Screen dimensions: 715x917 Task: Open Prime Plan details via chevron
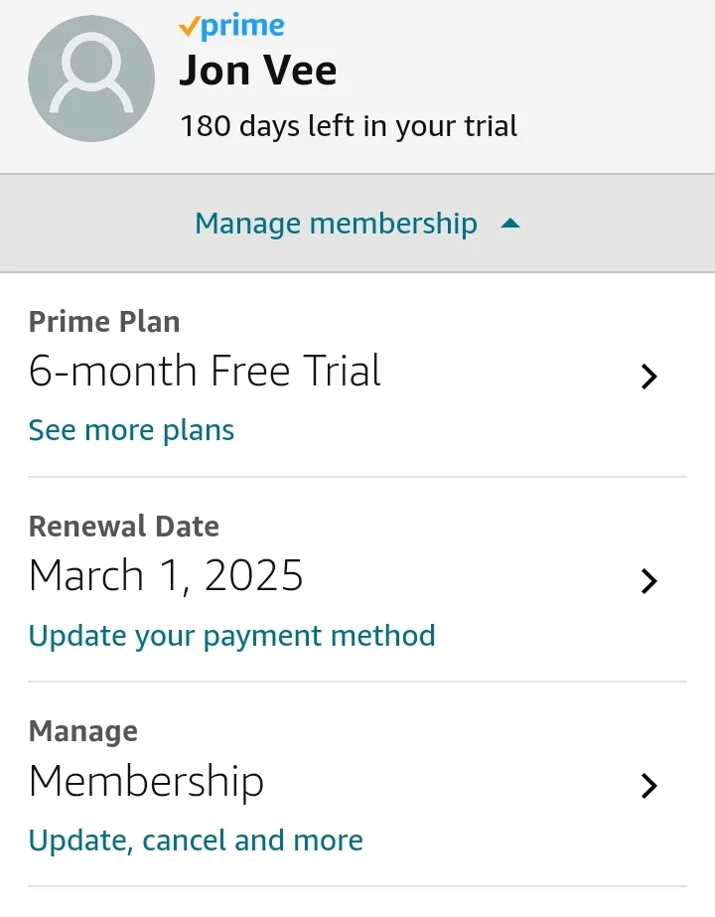[x=648, y=377]
